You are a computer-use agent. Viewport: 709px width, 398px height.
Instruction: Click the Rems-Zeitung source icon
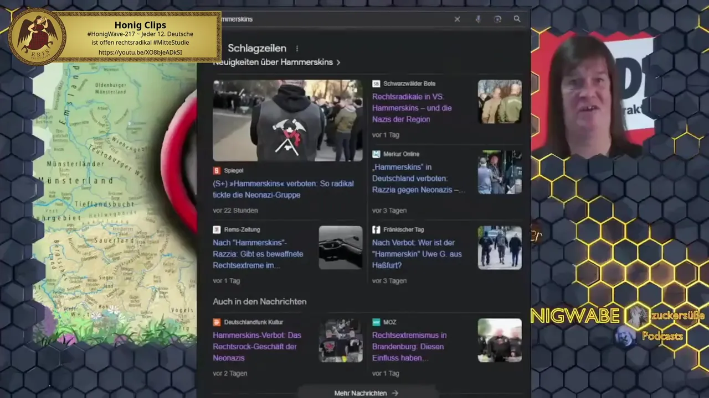[x=217, y=229]
